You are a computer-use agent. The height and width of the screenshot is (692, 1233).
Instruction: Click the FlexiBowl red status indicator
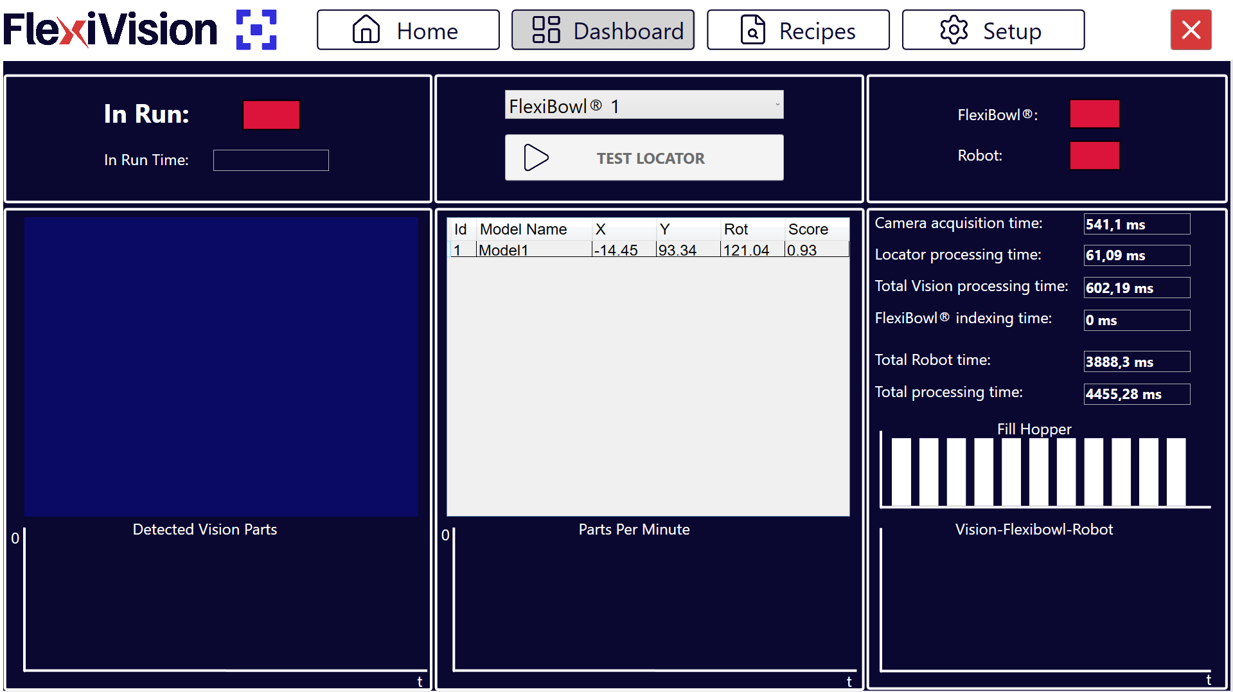coord(1094,114)
